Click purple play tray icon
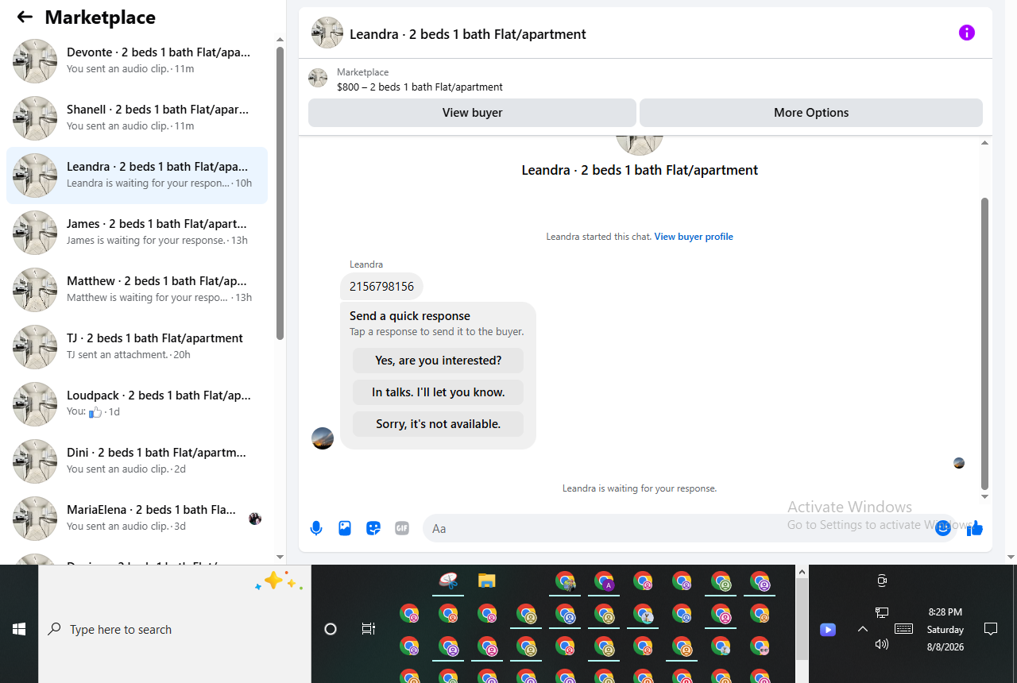The width and height of the screenshot is (1017, 683). (x=828, y=629)
